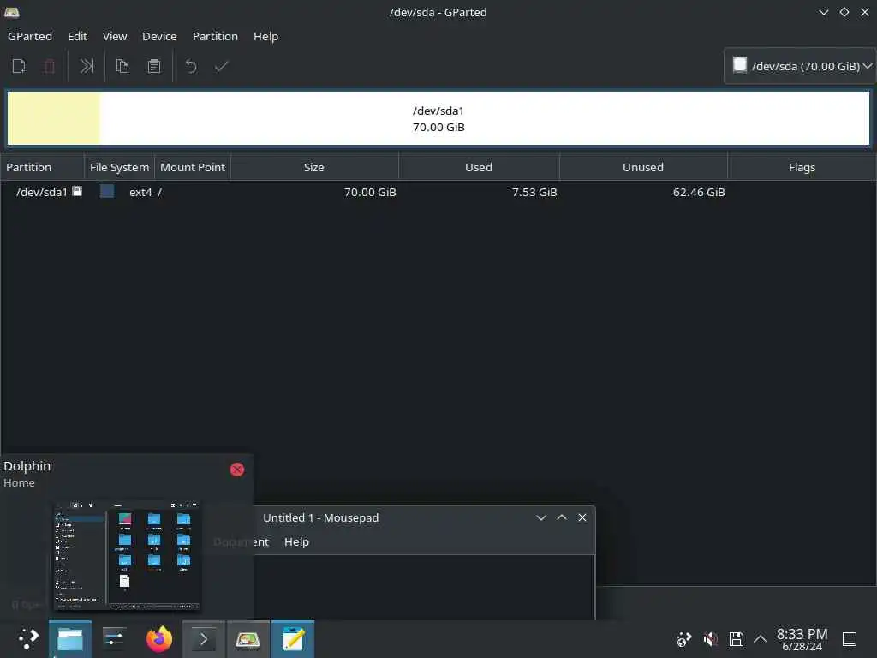Viewport: 877px width, 658px height.
Task: Click the Resize/Move partition toolbar icon
Action: click(x=87, y=66)
